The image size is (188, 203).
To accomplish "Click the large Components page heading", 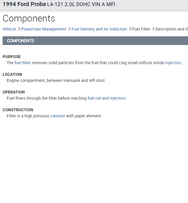I will click(29, 19).
